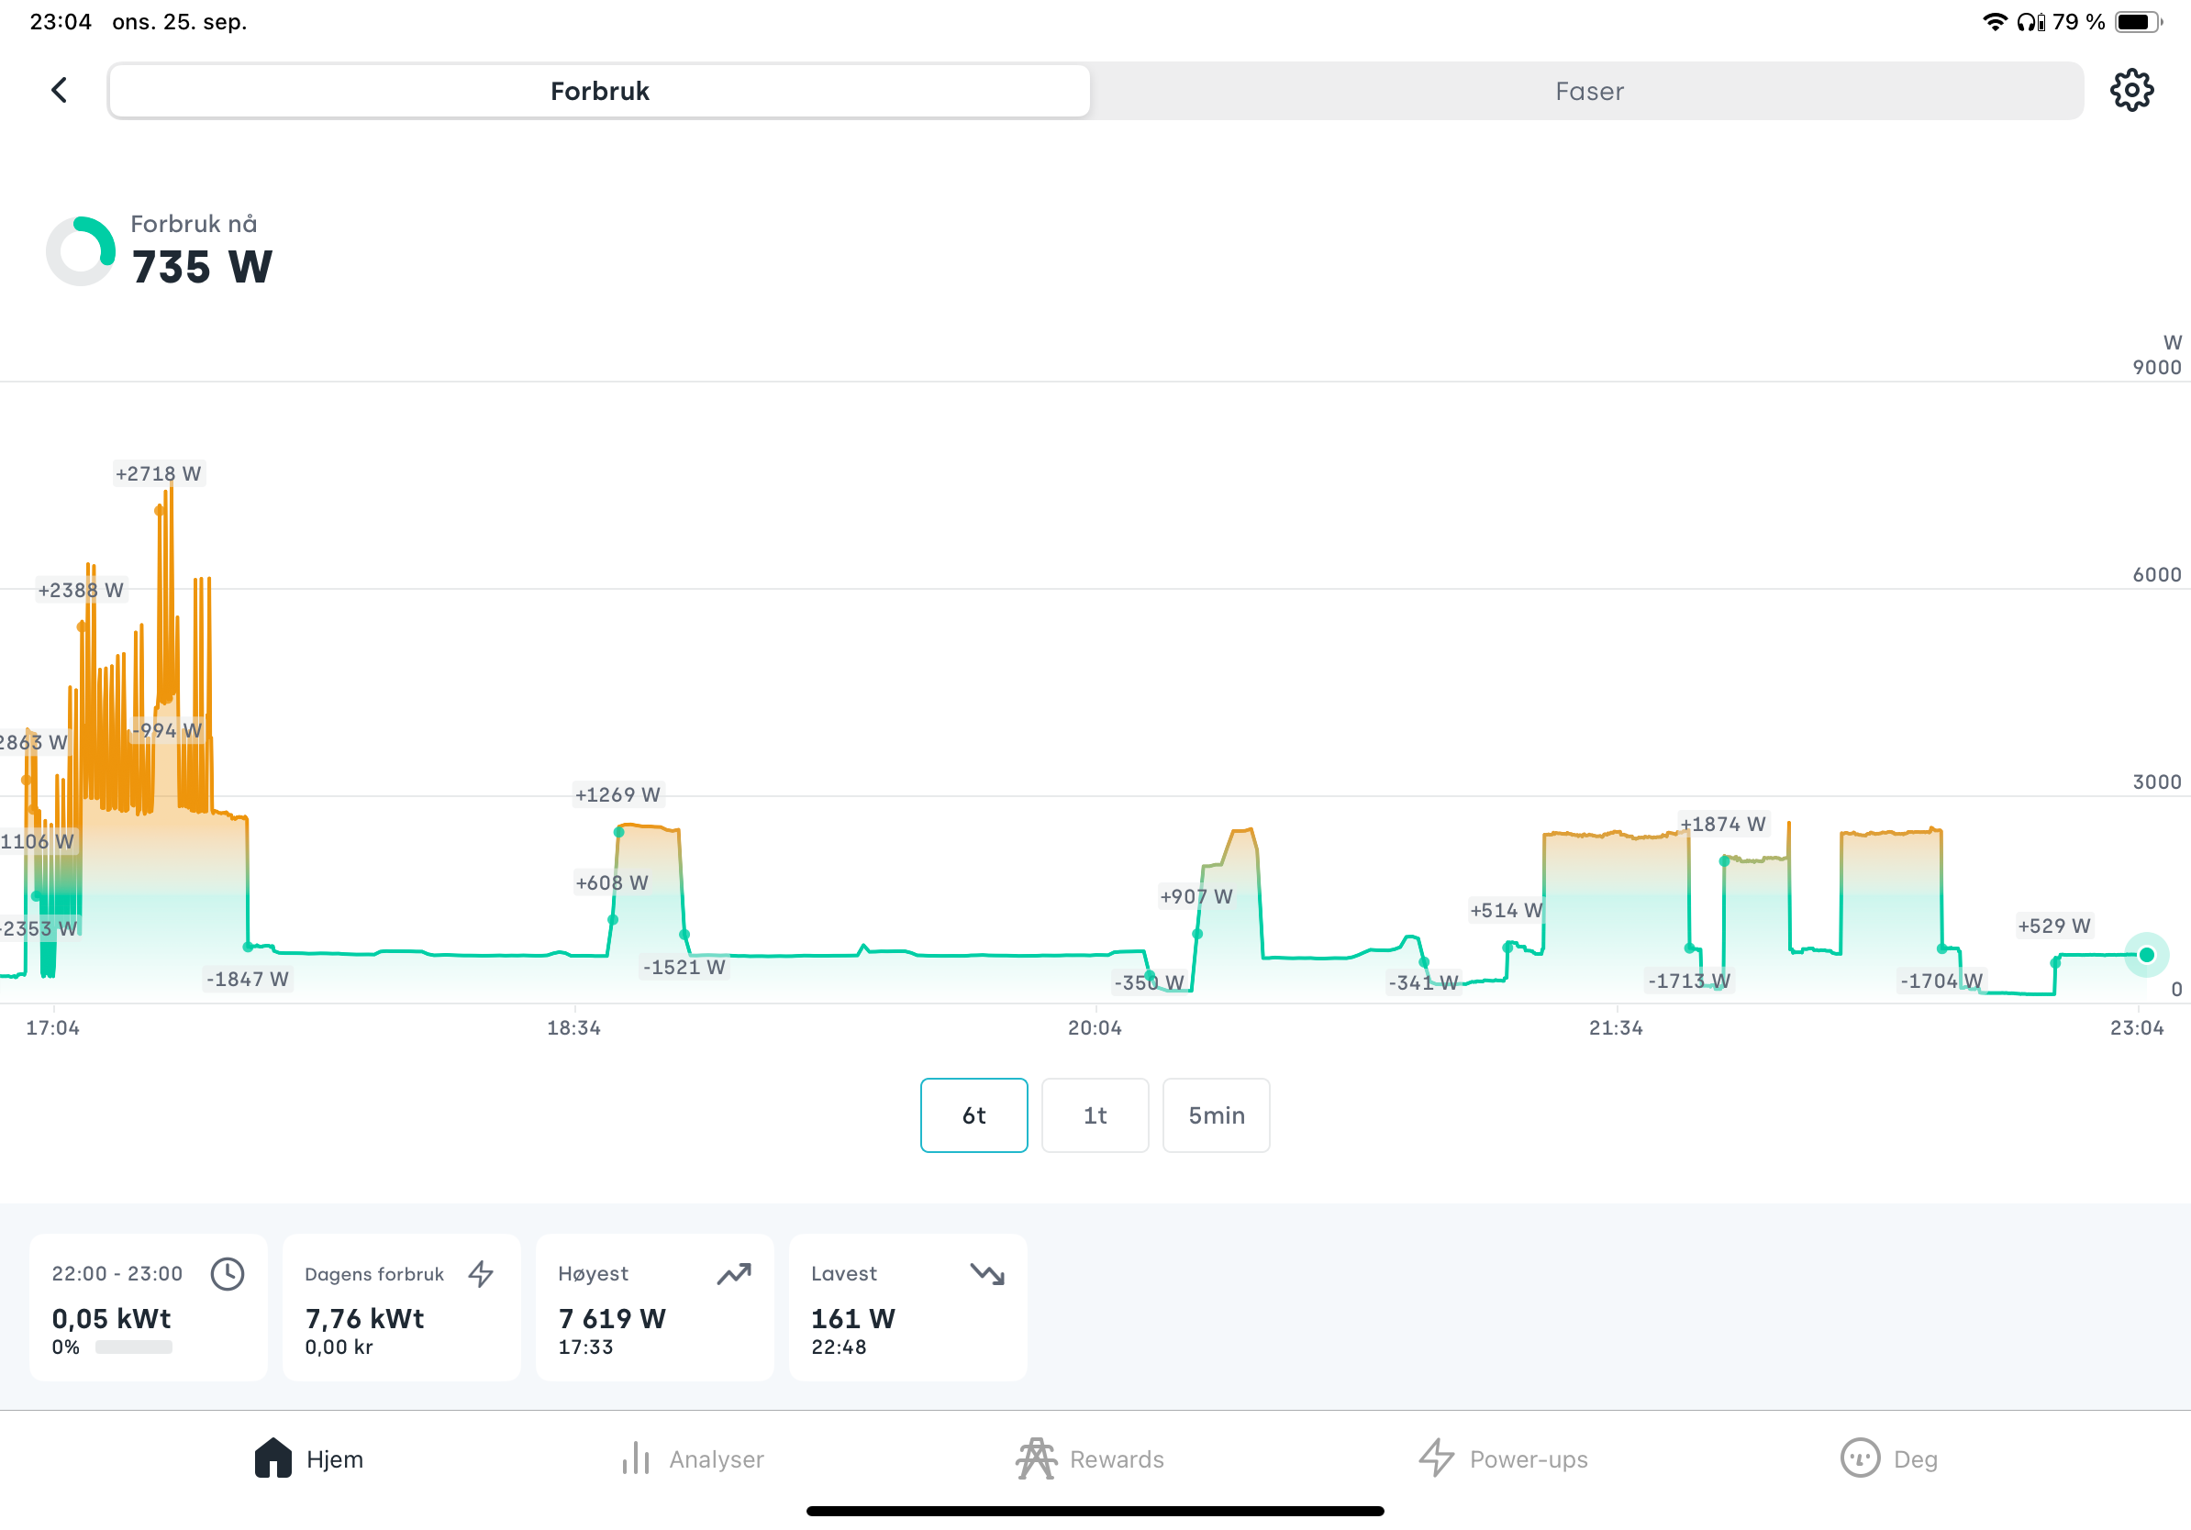Image resolution: width=2191 pixels, height=1530 pixels.
Task: Open the Power-ups tab
Action: coord(1502,1458)
